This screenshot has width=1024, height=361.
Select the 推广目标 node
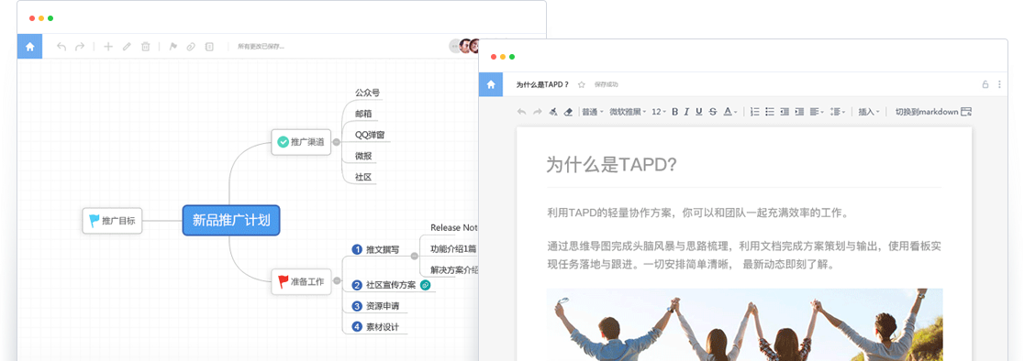(112, 221)
